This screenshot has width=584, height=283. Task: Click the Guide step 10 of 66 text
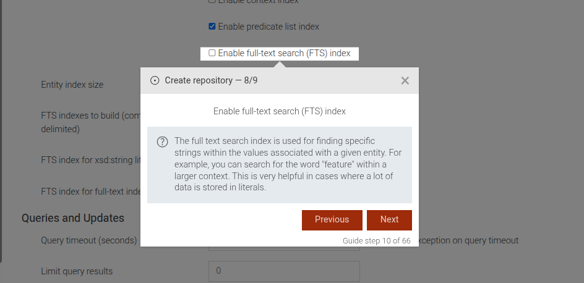point(376,241)
